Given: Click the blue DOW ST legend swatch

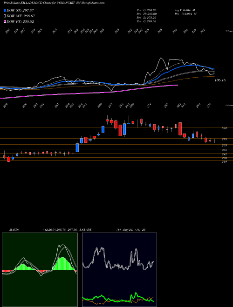Looking at the screenshot, I should pyautogui.click(x=5, y=10).
